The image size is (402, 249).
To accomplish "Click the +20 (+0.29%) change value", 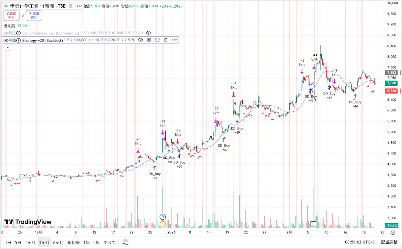I will (x=171, y=6).
